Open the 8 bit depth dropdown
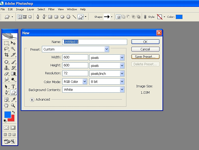The image size is (199, 150). click(107, 82)
